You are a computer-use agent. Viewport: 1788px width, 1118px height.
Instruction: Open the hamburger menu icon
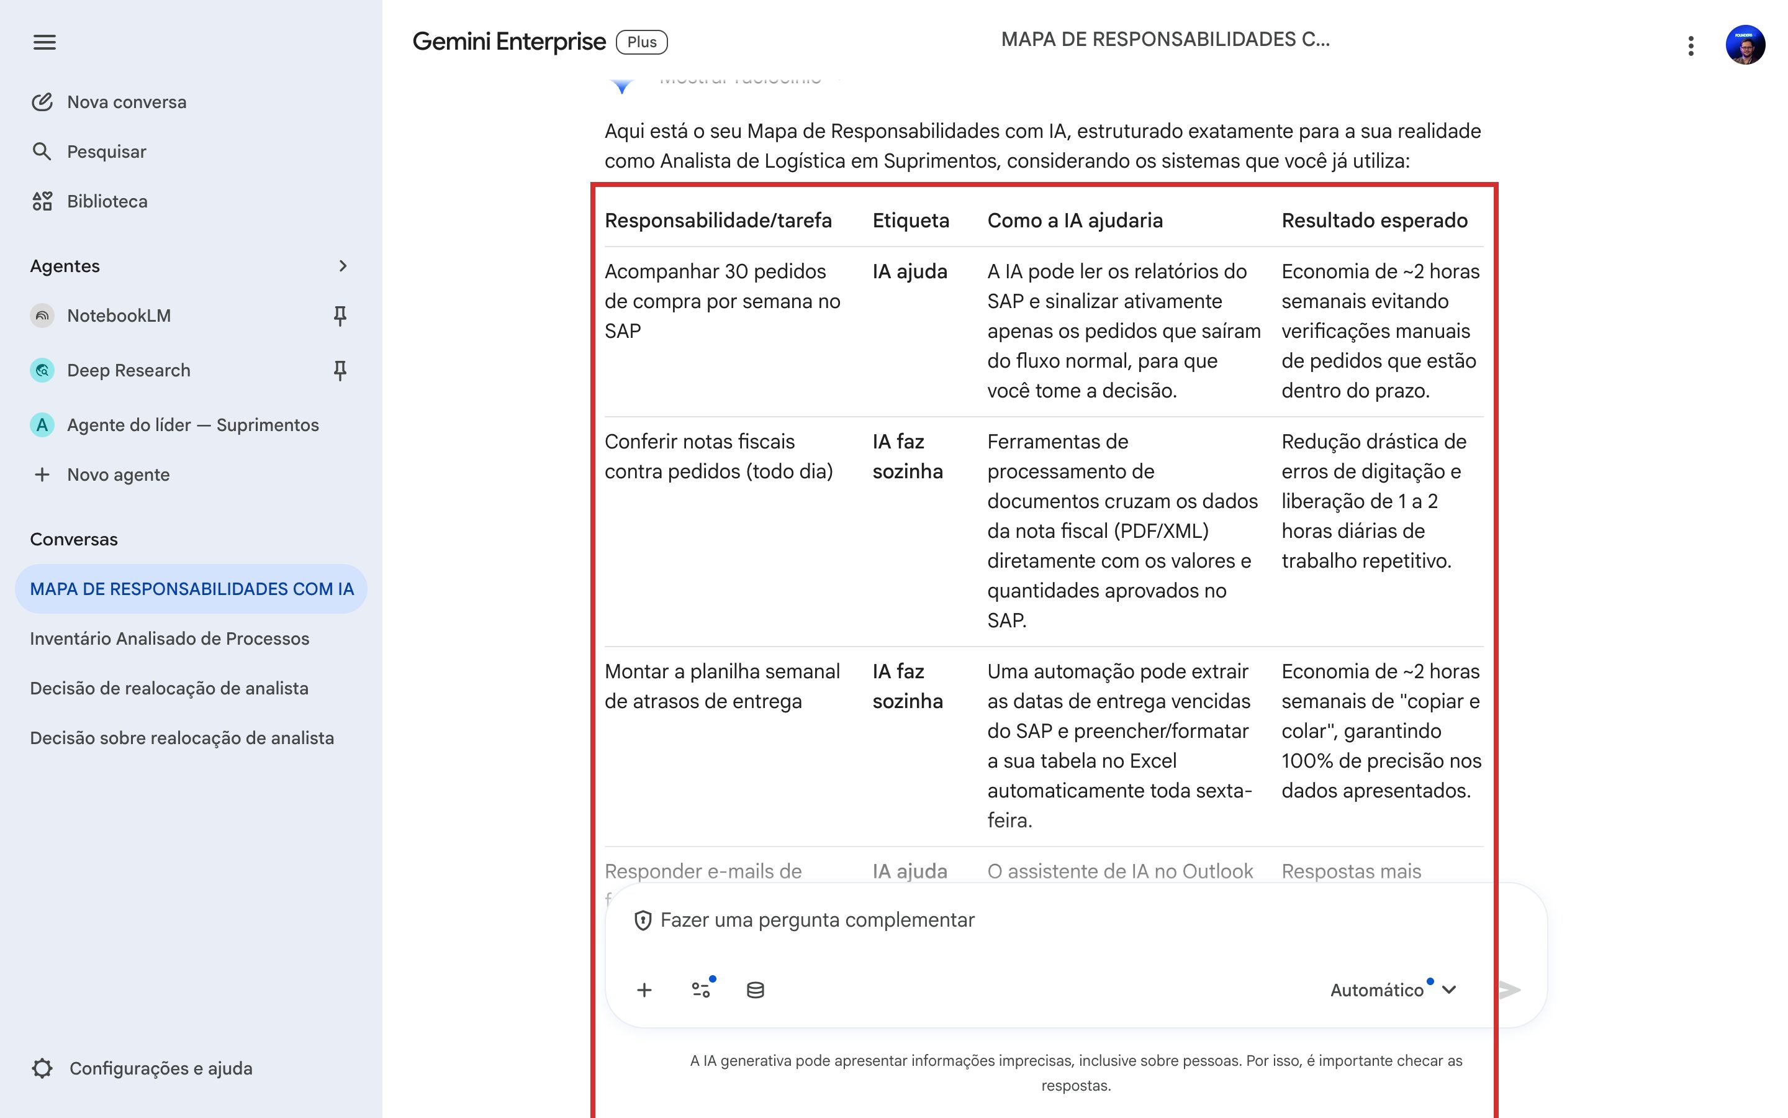(x=44, y=42)
